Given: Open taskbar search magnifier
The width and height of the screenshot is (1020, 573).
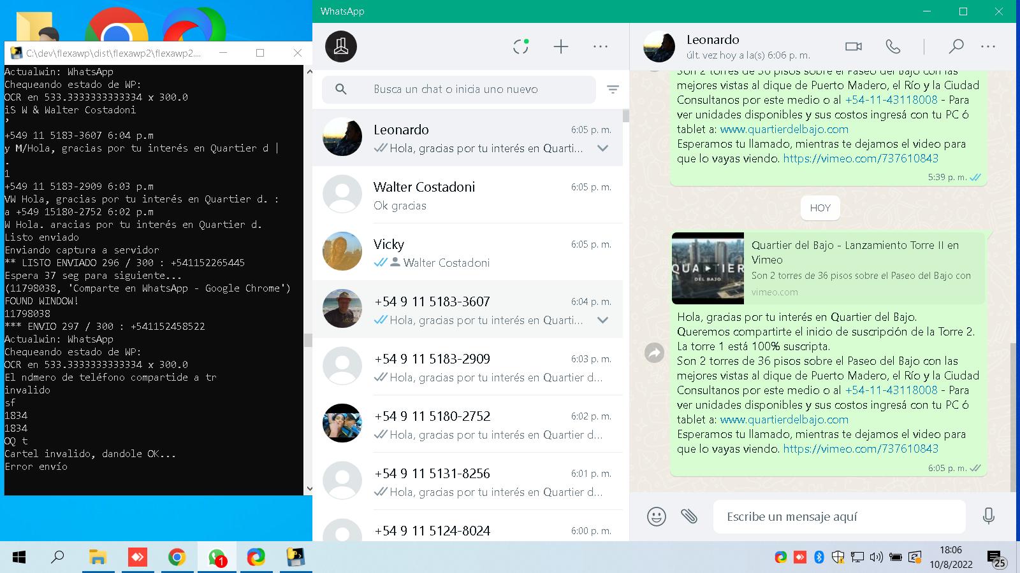Looking at the screenshot, I should click(x=58, y=558).
